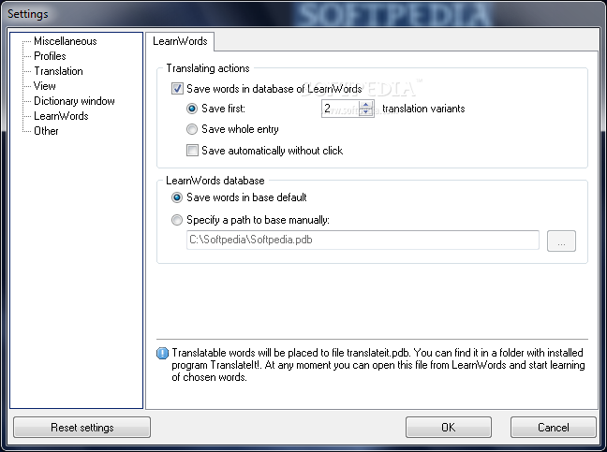
Task: Open the Translation settings category
Action: (58, 71)
